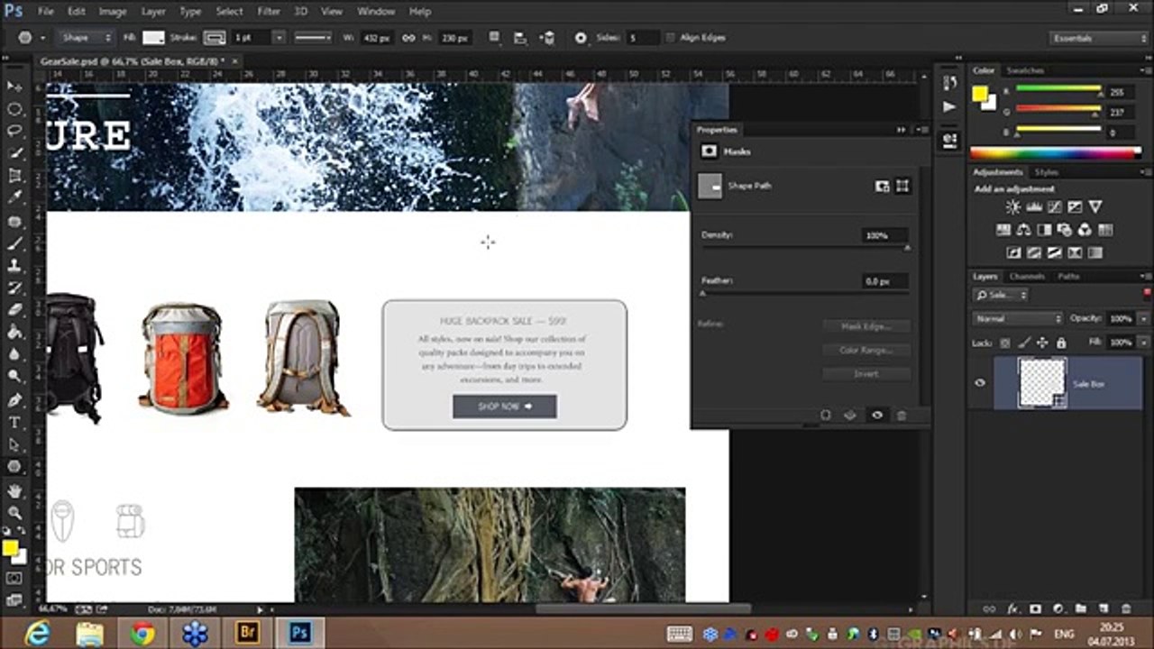Delete mask trash icon in Properties
This screenshot has height=649, width=1154.
click(x=901, y=416)
